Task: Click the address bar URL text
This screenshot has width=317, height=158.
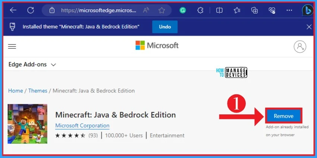Action: pyautogui.click(x=99, y=10)
